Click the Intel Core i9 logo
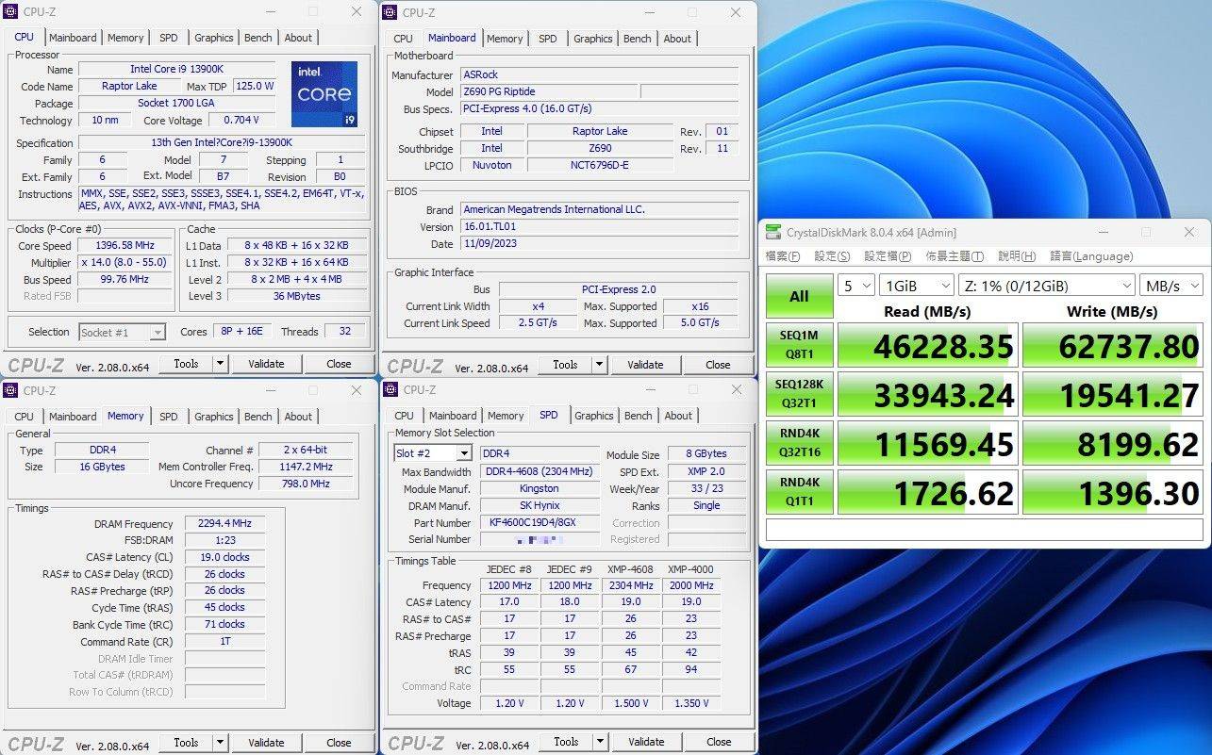The height and width of the screenshot is (755, 1212). point(324,94)
